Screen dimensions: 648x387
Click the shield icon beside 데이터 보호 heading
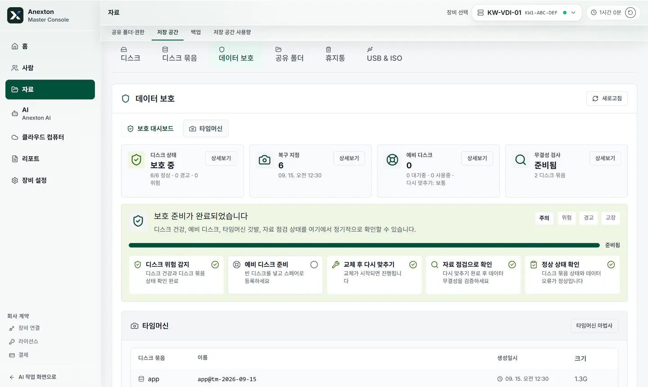(x=126, y=99)
